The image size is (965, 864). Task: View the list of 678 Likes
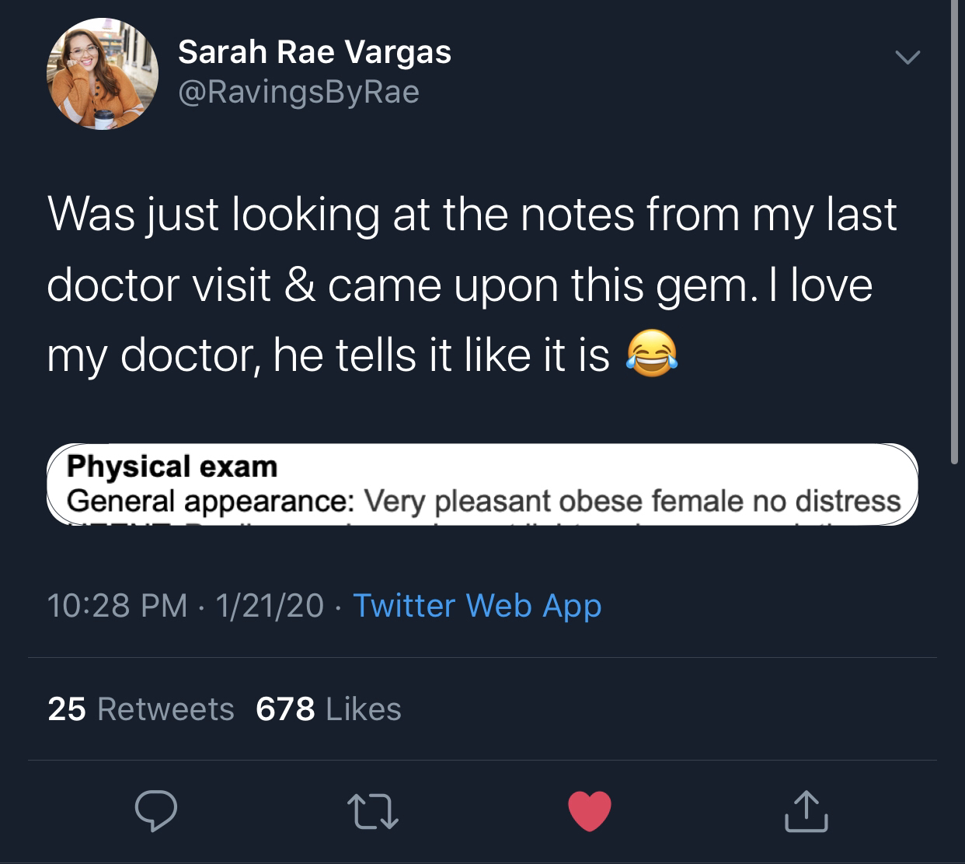coord(329,708)
